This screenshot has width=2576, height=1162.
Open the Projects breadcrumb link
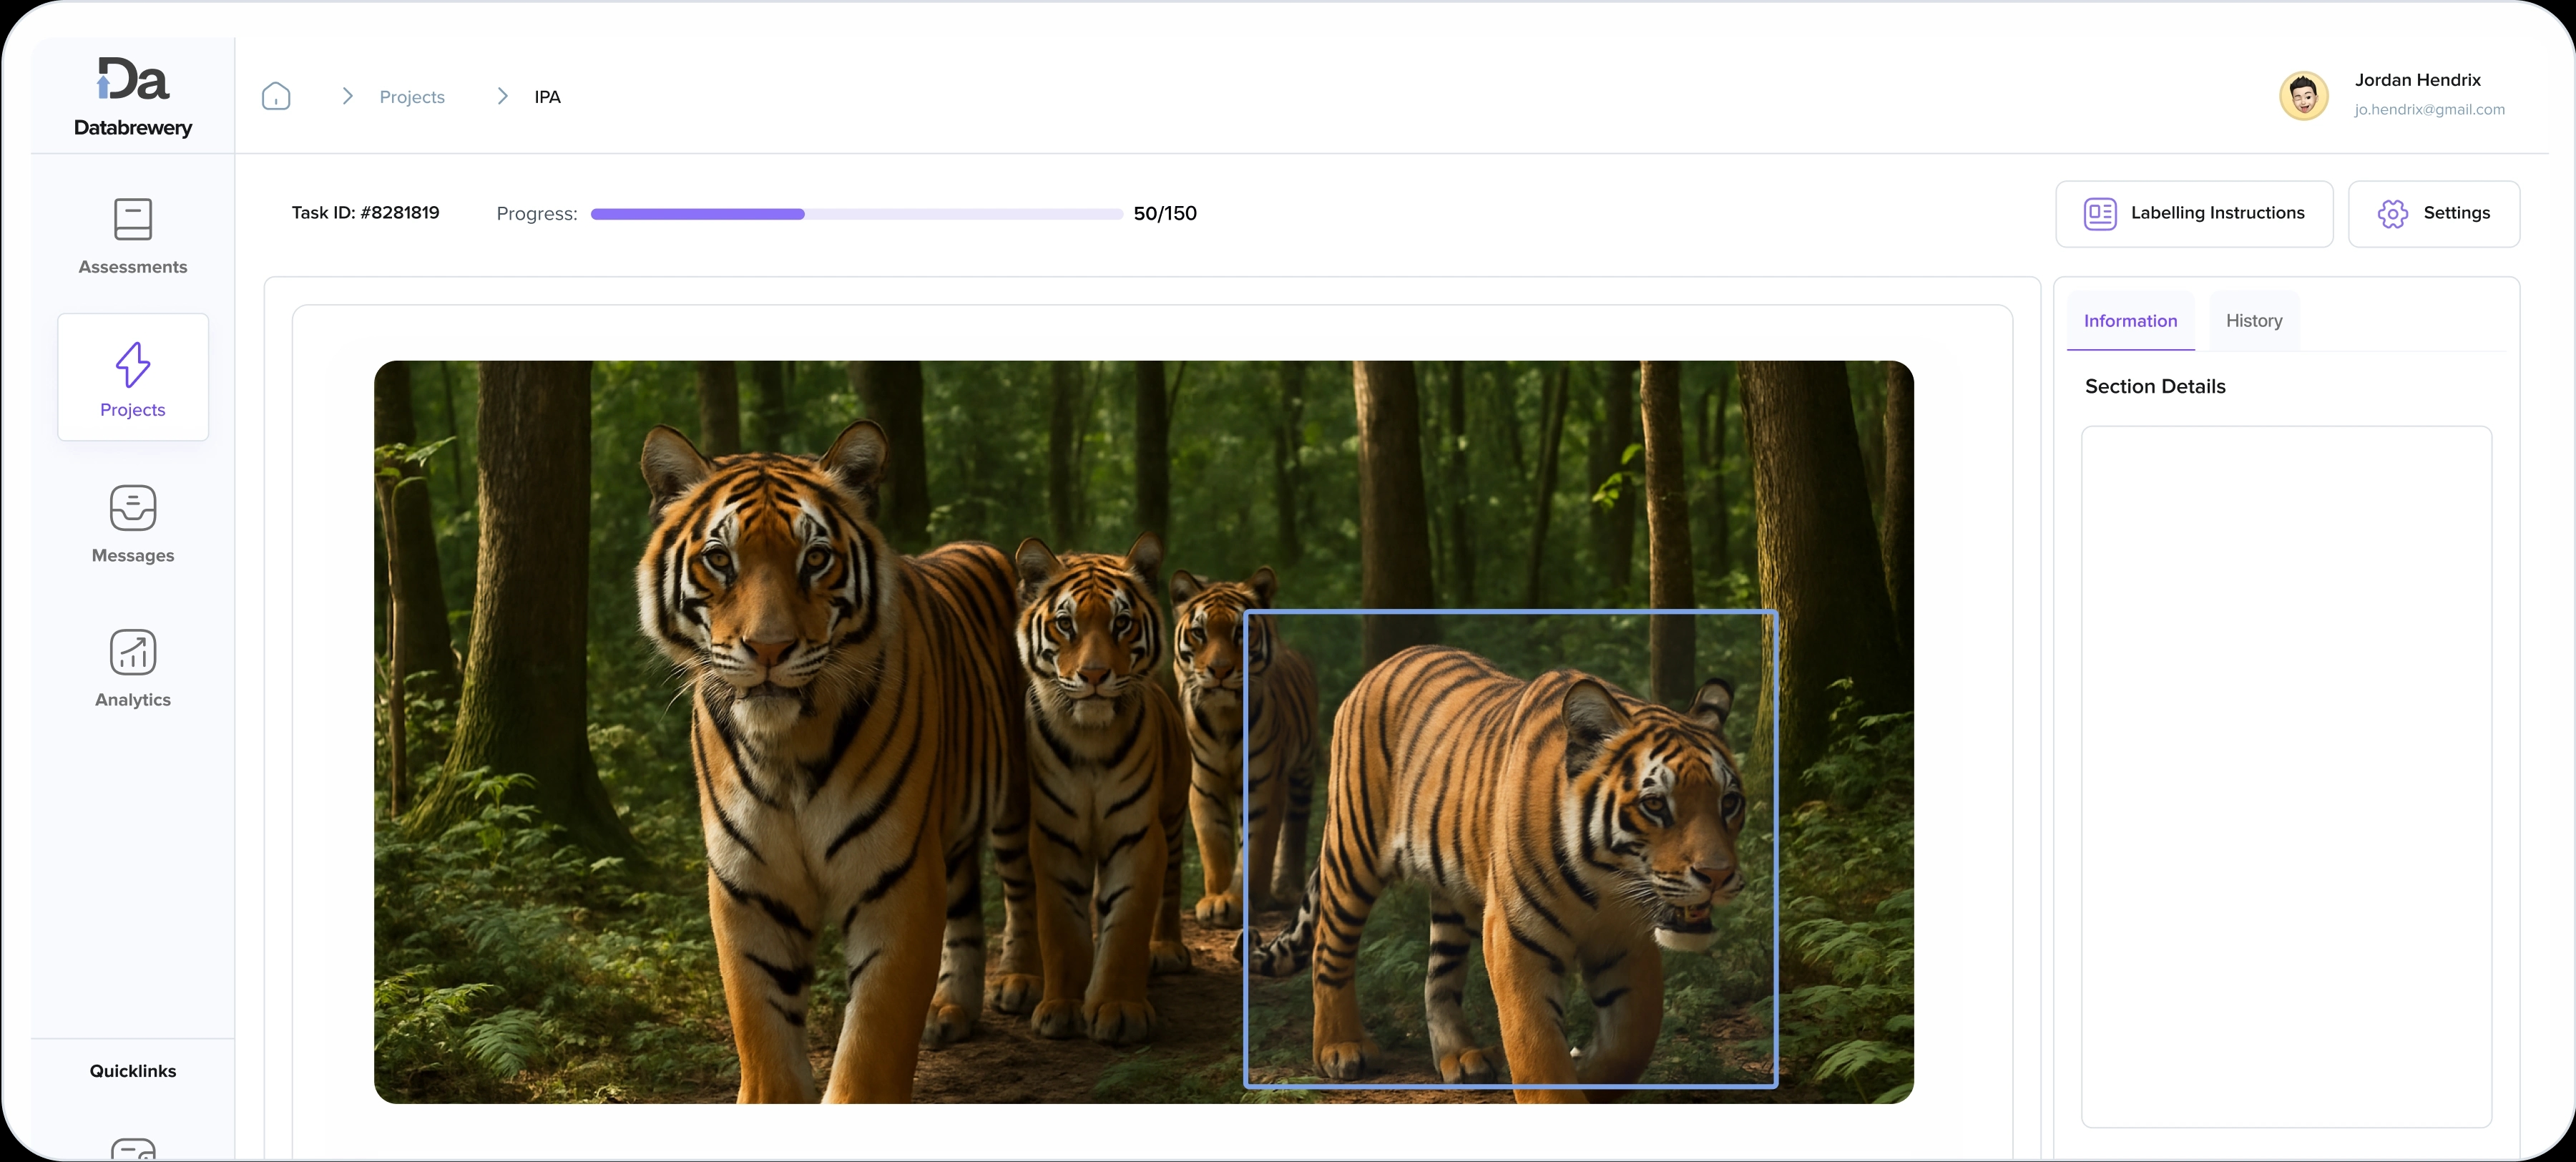coord(412,97)
